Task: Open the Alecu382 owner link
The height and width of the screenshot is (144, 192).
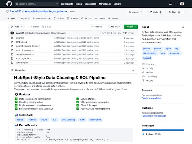Action: pos(16,12)
